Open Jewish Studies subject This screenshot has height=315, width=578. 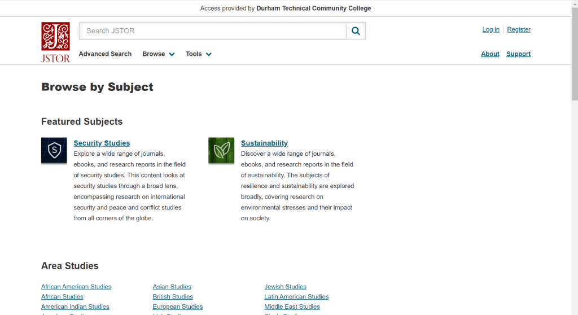(285, 287)
